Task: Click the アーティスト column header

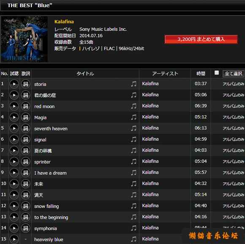Action: (x=165, y=73)
